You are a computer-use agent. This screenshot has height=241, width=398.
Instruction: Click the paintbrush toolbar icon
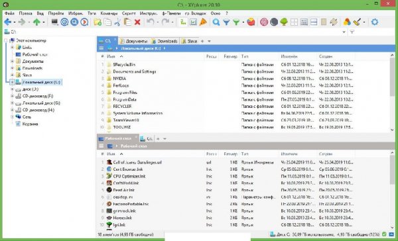coord(357,23)
